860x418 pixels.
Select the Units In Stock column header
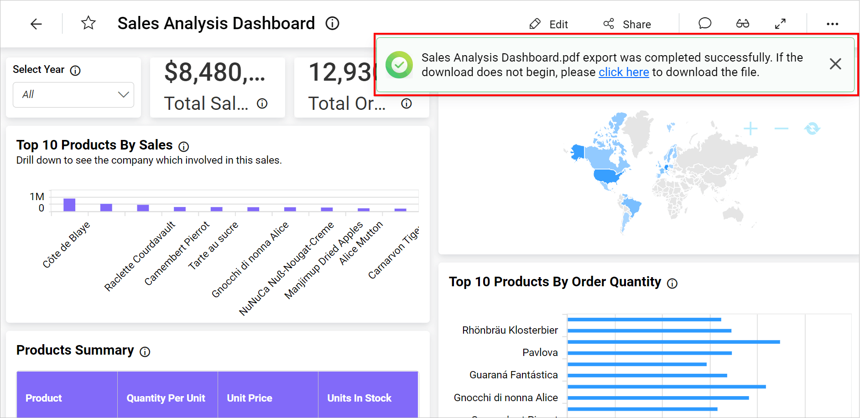point(359,398)
